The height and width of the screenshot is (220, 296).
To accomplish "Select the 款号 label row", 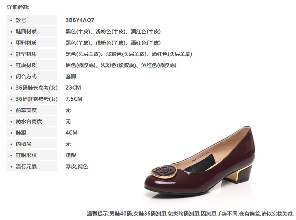I will [x=32, y=20].
